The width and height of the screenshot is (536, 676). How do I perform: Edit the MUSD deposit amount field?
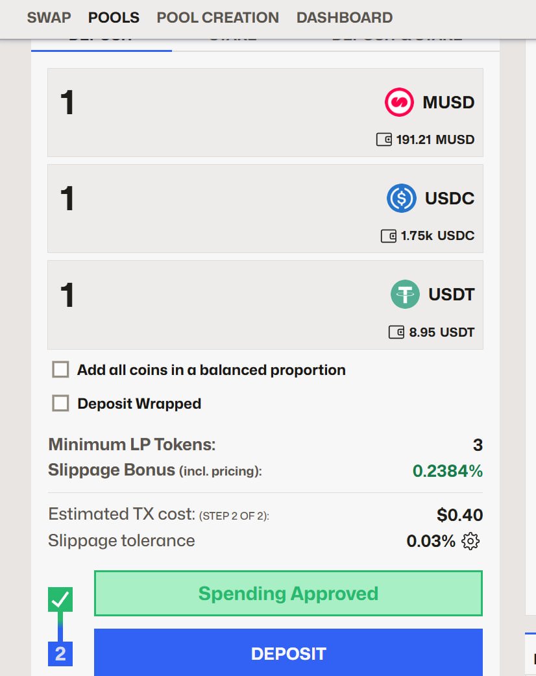coord(195,103)
